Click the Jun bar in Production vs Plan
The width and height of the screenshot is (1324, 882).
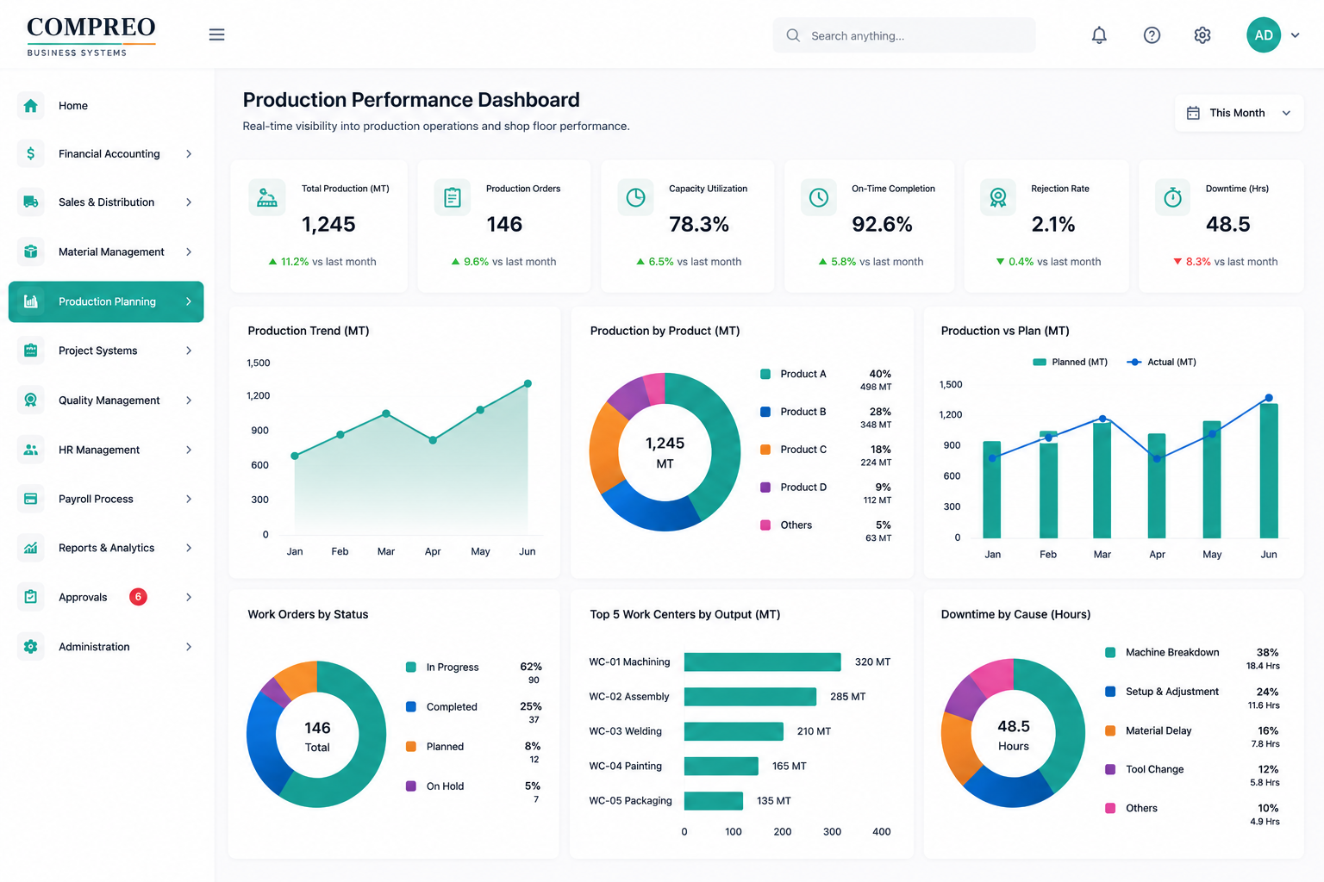(x=1269, y=471)
